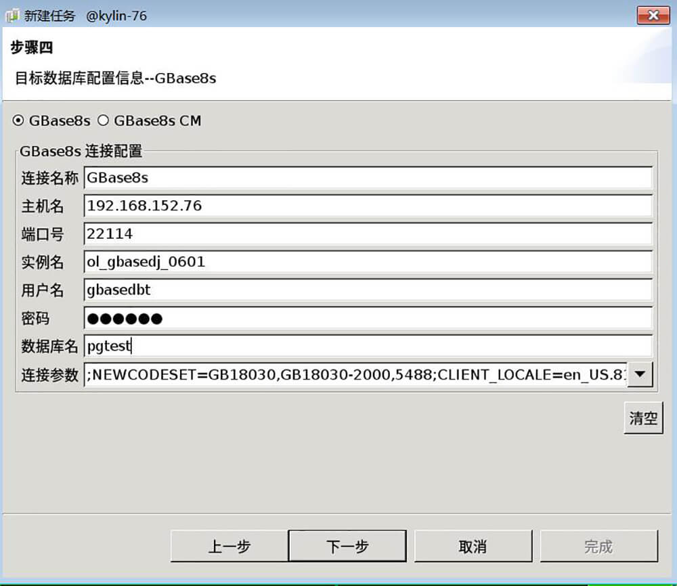The image size is (677, 586).
Task: Proceed with the 下一步 button
Action: coord(347,546)
